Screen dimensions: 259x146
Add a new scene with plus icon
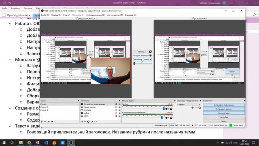pos(42,122)
